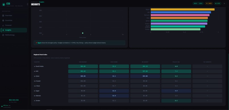
Task: Click the YOY GROWTH column header
Action: point(207,62)
